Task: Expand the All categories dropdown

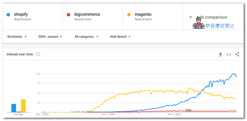Action: [x=86, y=37]
